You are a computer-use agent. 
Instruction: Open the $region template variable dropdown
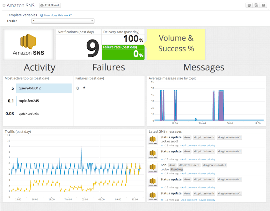[x=63, y=21]
